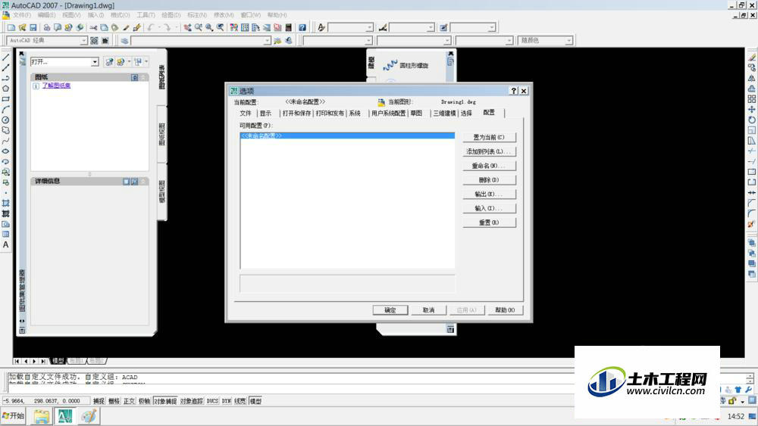Image resolution: width=758 pixels, height=426 pixels.
Task: Click the 重命名(N) button
Action: click(x=489, y=166)
